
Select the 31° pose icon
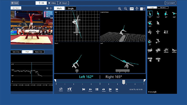150,41
